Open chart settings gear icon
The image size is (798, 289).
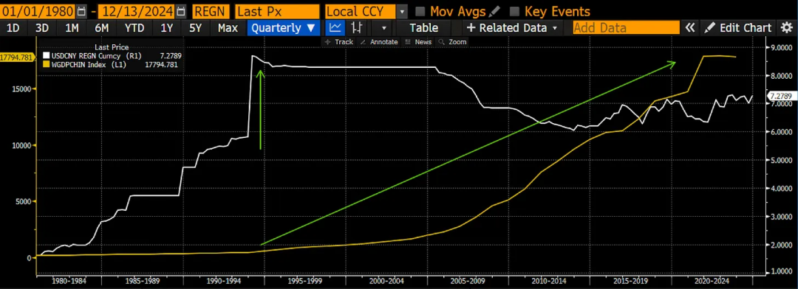(786, 28)
